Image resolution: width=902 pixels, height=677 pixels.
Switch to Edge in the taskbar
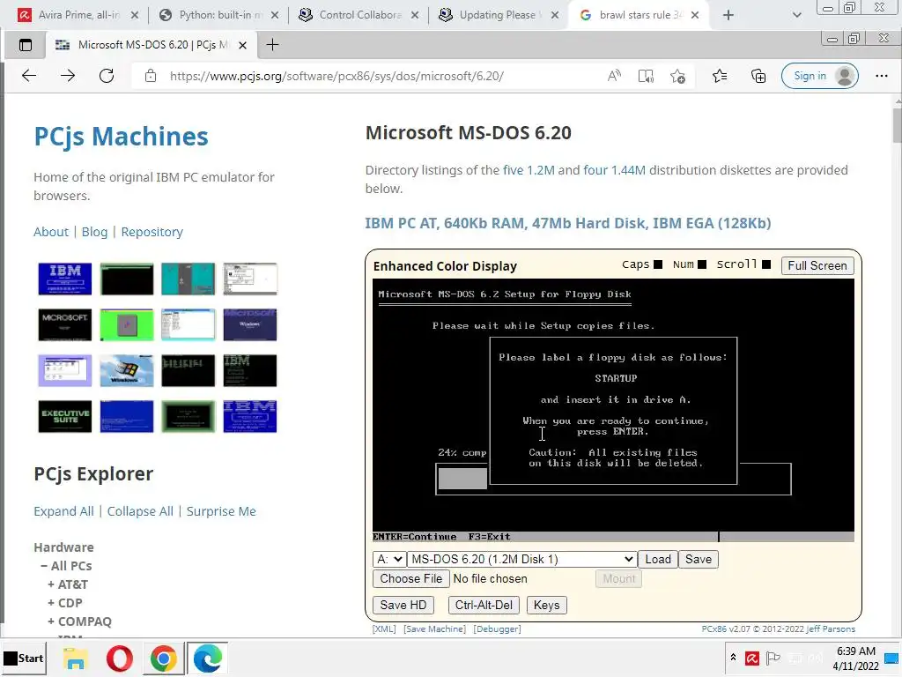pyautogui.click(x=207, y=658)
